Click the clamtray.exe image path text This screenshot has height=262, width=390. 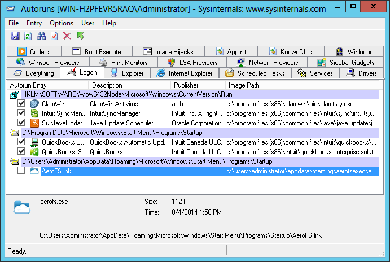click(290, 104)
